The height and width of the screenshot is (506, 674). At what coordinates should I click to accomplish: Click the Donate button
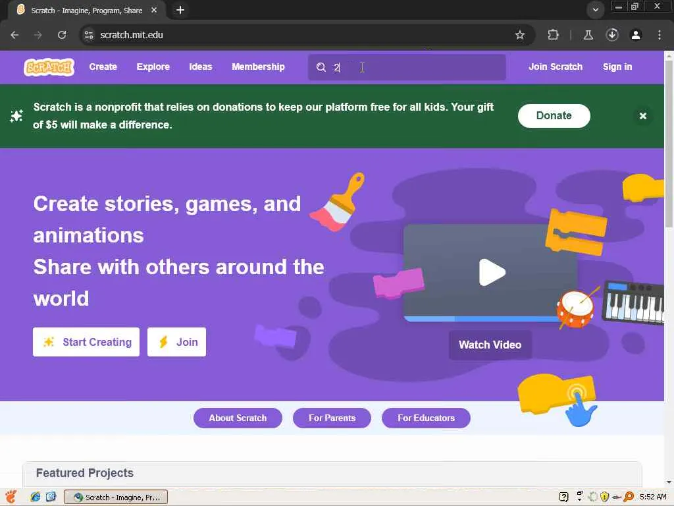(554, 116)
